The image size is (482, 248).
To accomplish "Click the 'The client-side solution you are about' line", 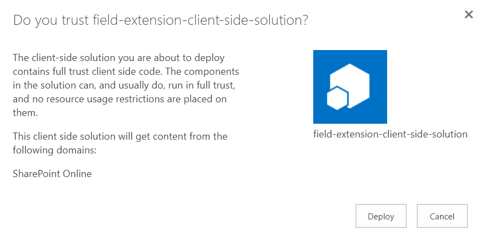I will click(119, 58).
